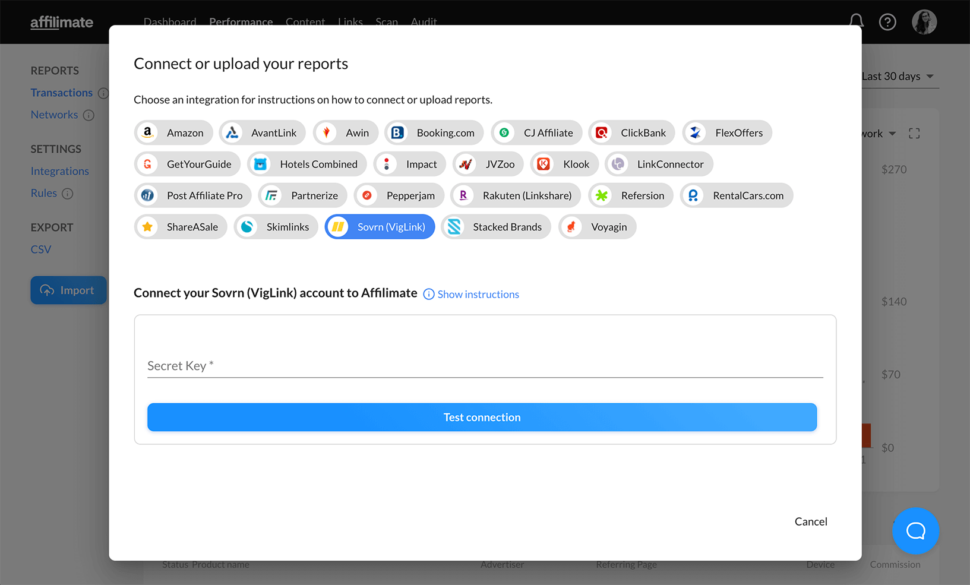This screenshot has height=585, width=970.
Task: Open the user profile avatar
Action: pos(924,22)
